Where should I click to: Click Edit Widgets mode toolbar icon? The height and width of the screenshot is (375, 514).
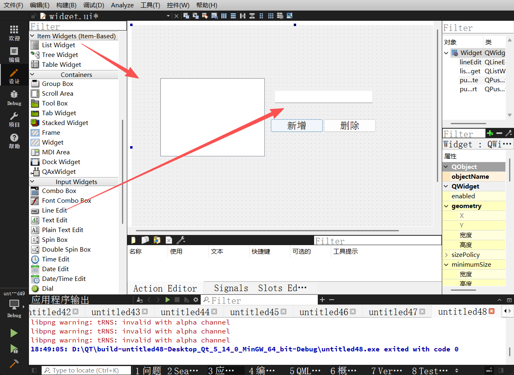click(186, 16)
